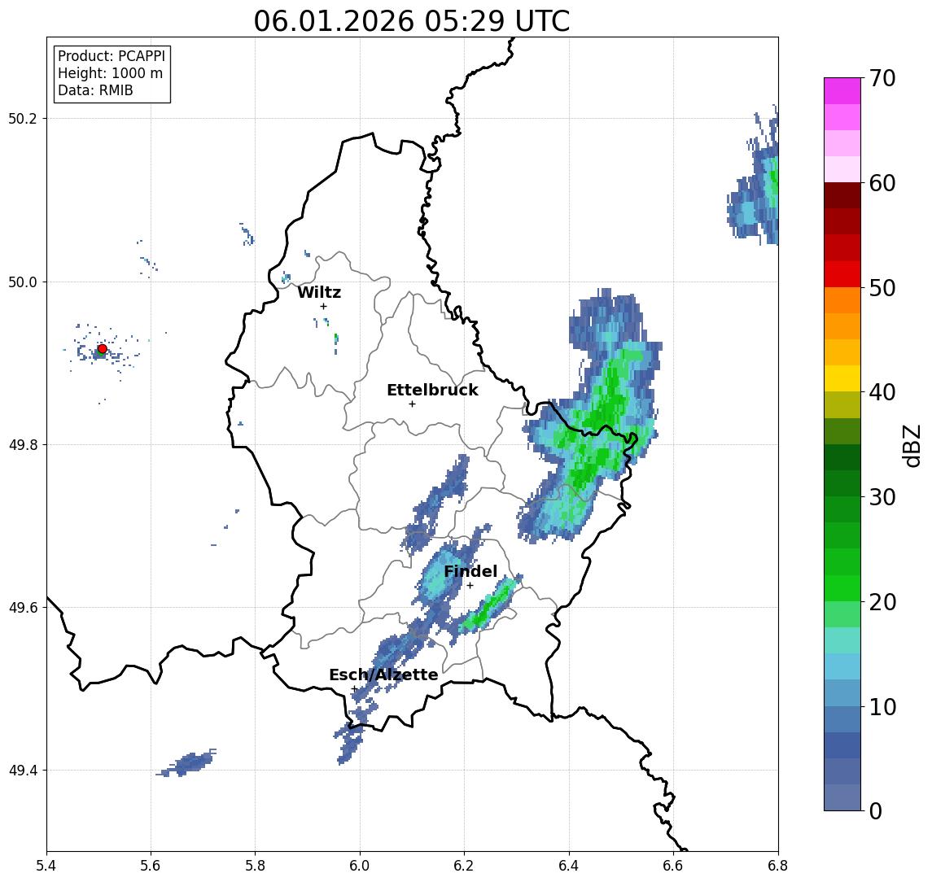
Task: Click the latitude tick label 49.8
Action: [x=23, y=444]
